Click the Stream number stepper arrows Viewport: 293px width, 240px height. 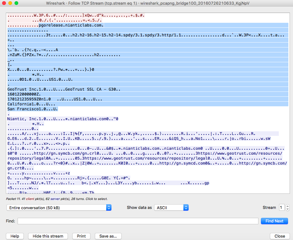(x=287, y=208)
